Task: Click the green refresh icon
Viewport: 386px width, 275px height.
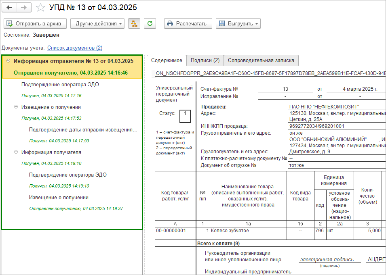Action: coord(150,23)
